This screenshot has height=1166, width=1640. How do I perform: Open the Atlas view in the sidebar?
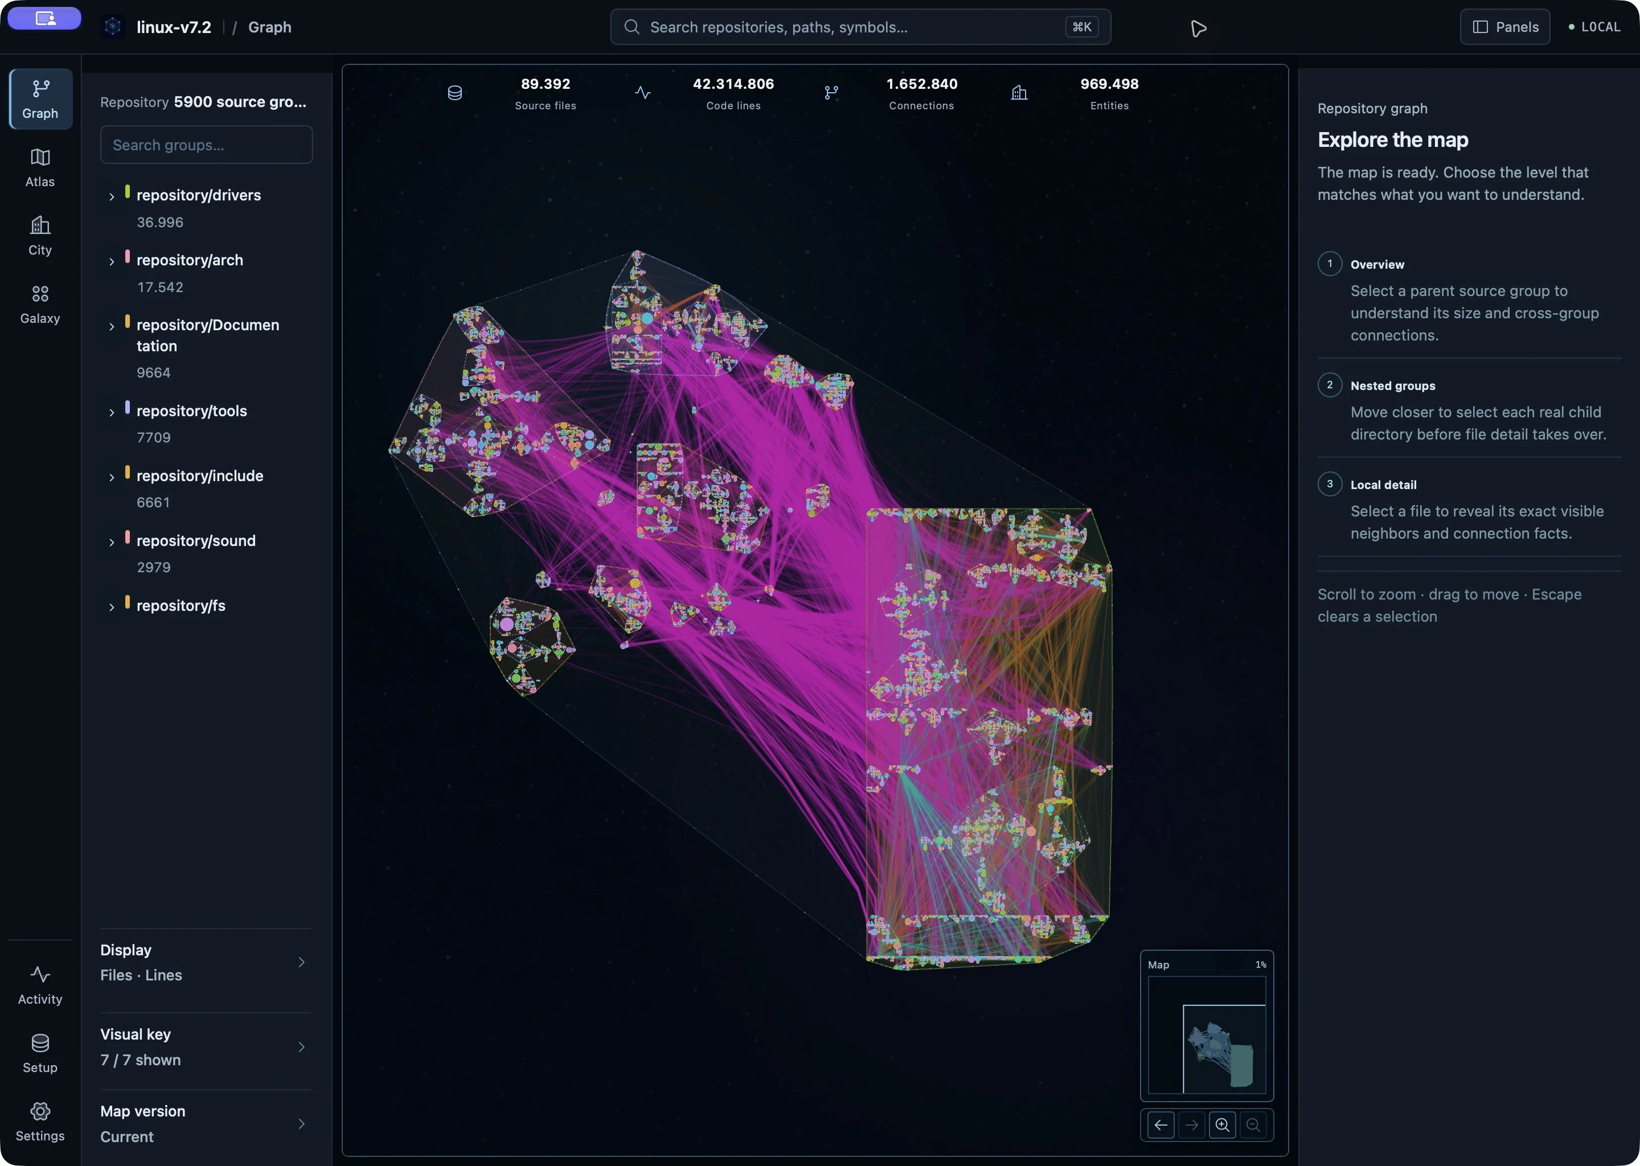pos(40,167)
